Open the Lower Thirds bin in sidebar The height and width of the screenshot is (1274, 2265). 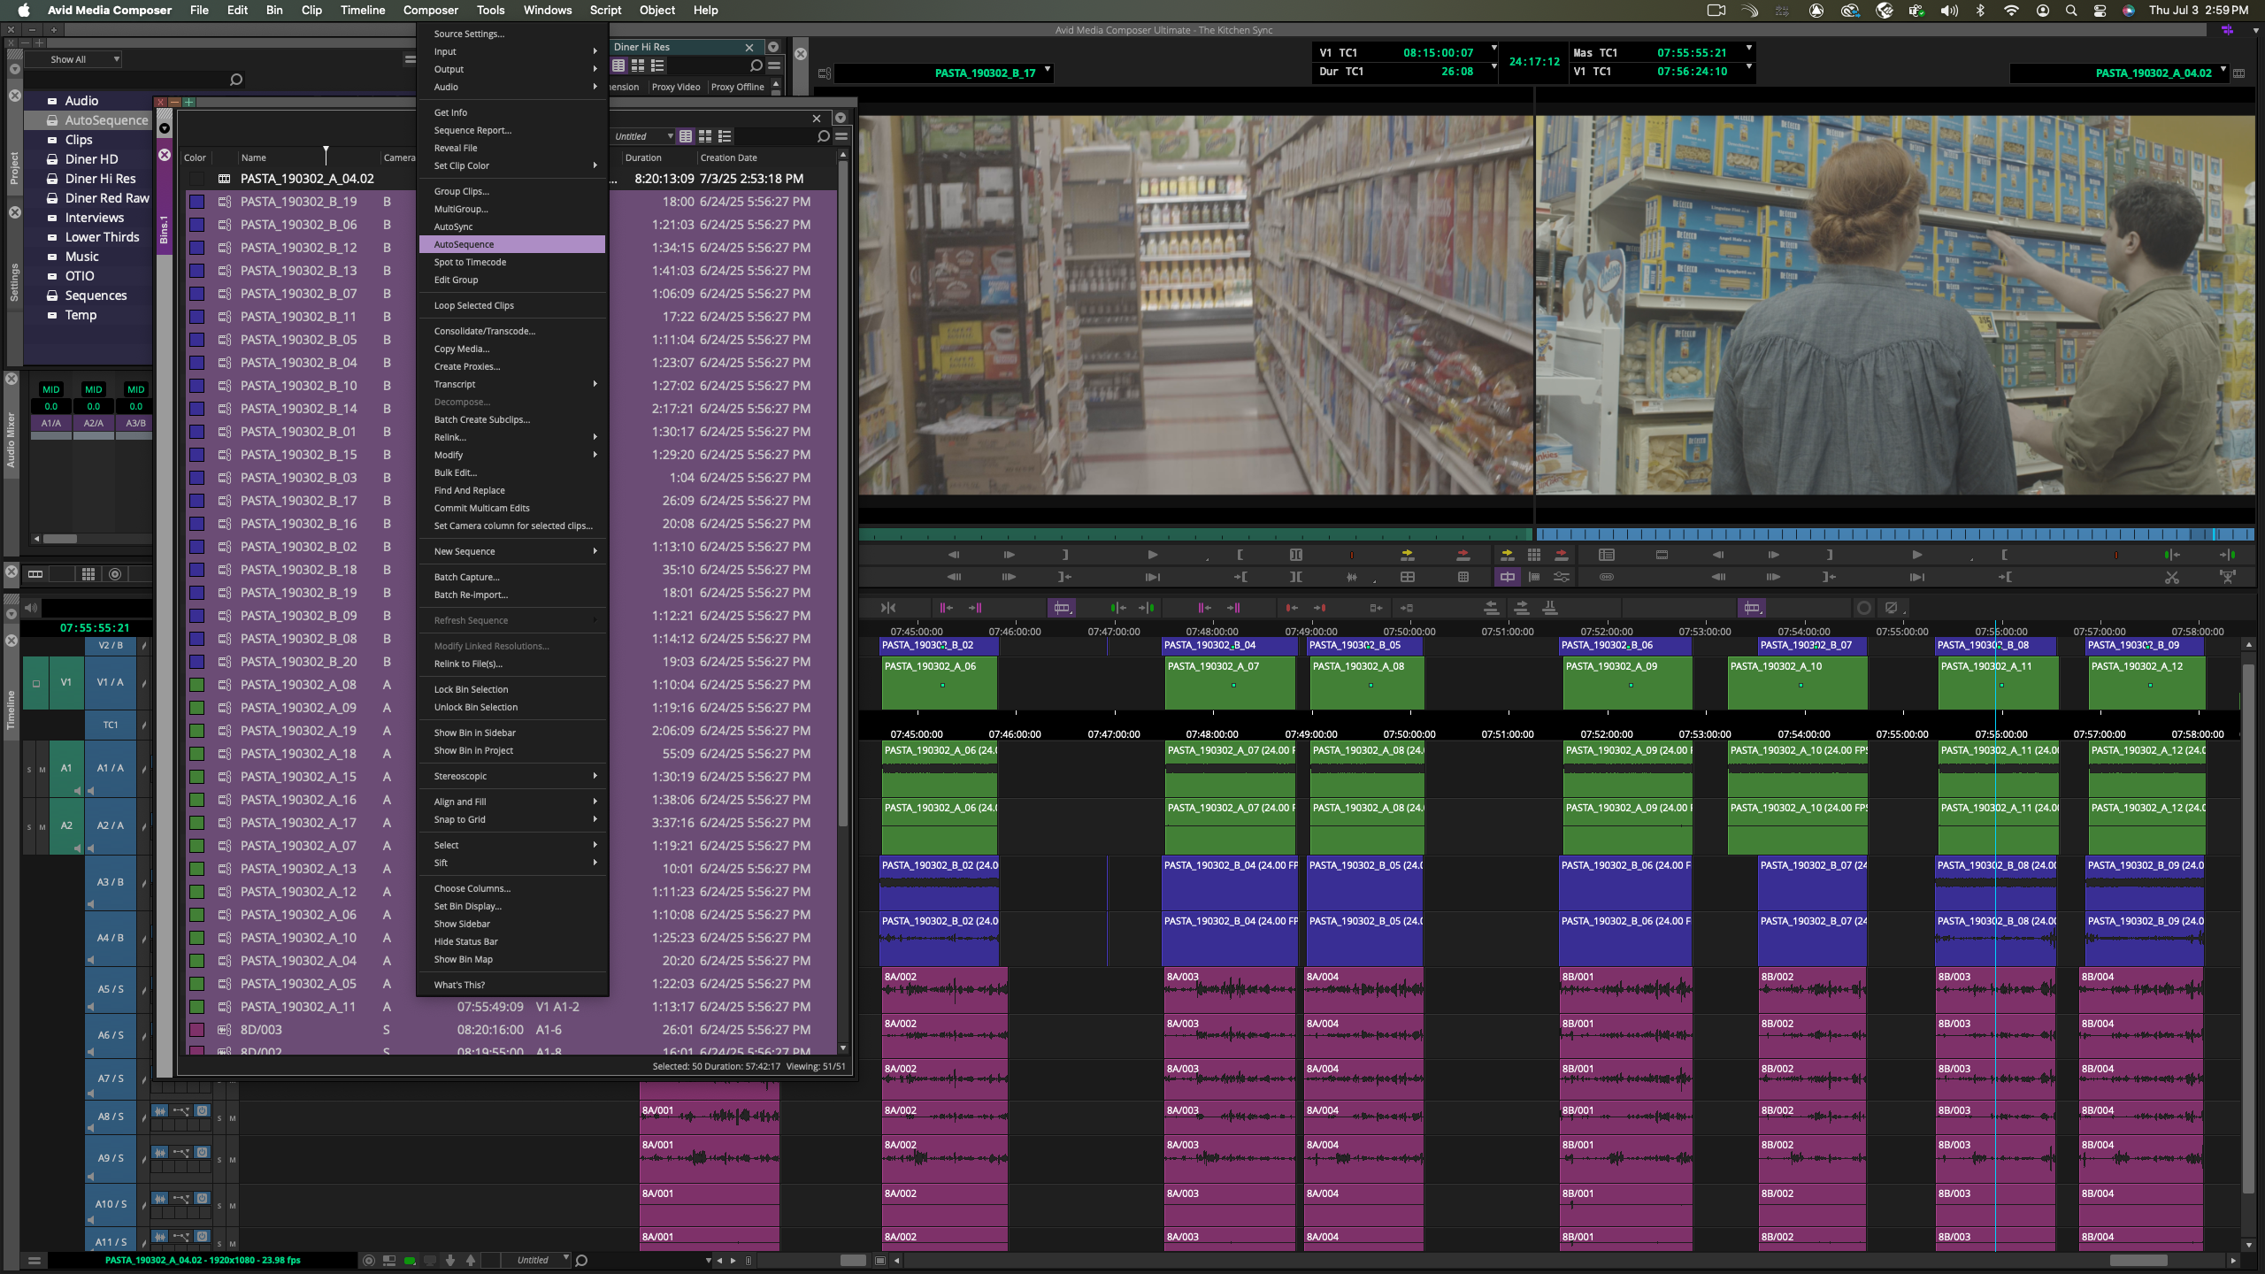pyautogui.click(x=102, y=237)
